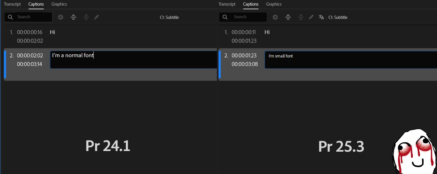Click C1: Subtitle track label in Pr 25.3
The width and height of the screenshot is (437, 174).
point(338,17)
